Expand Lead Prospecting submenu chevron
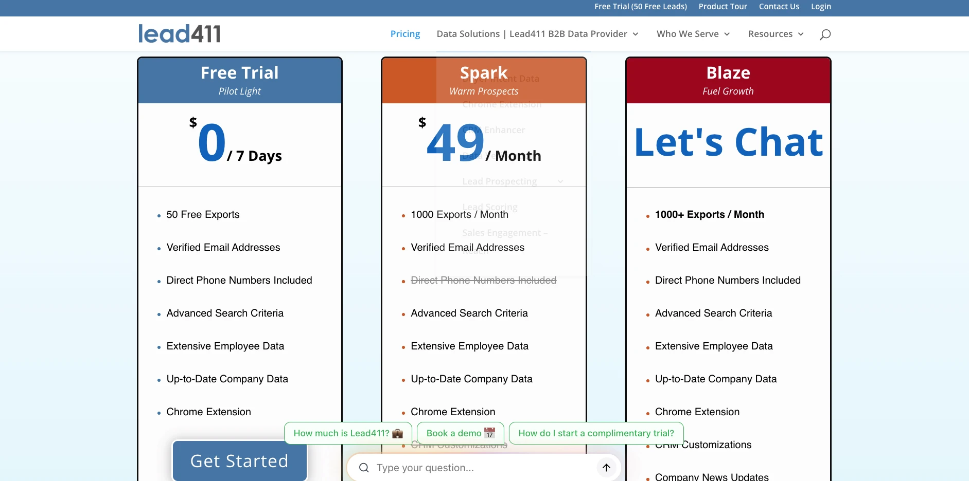 [x=560, y=181]
